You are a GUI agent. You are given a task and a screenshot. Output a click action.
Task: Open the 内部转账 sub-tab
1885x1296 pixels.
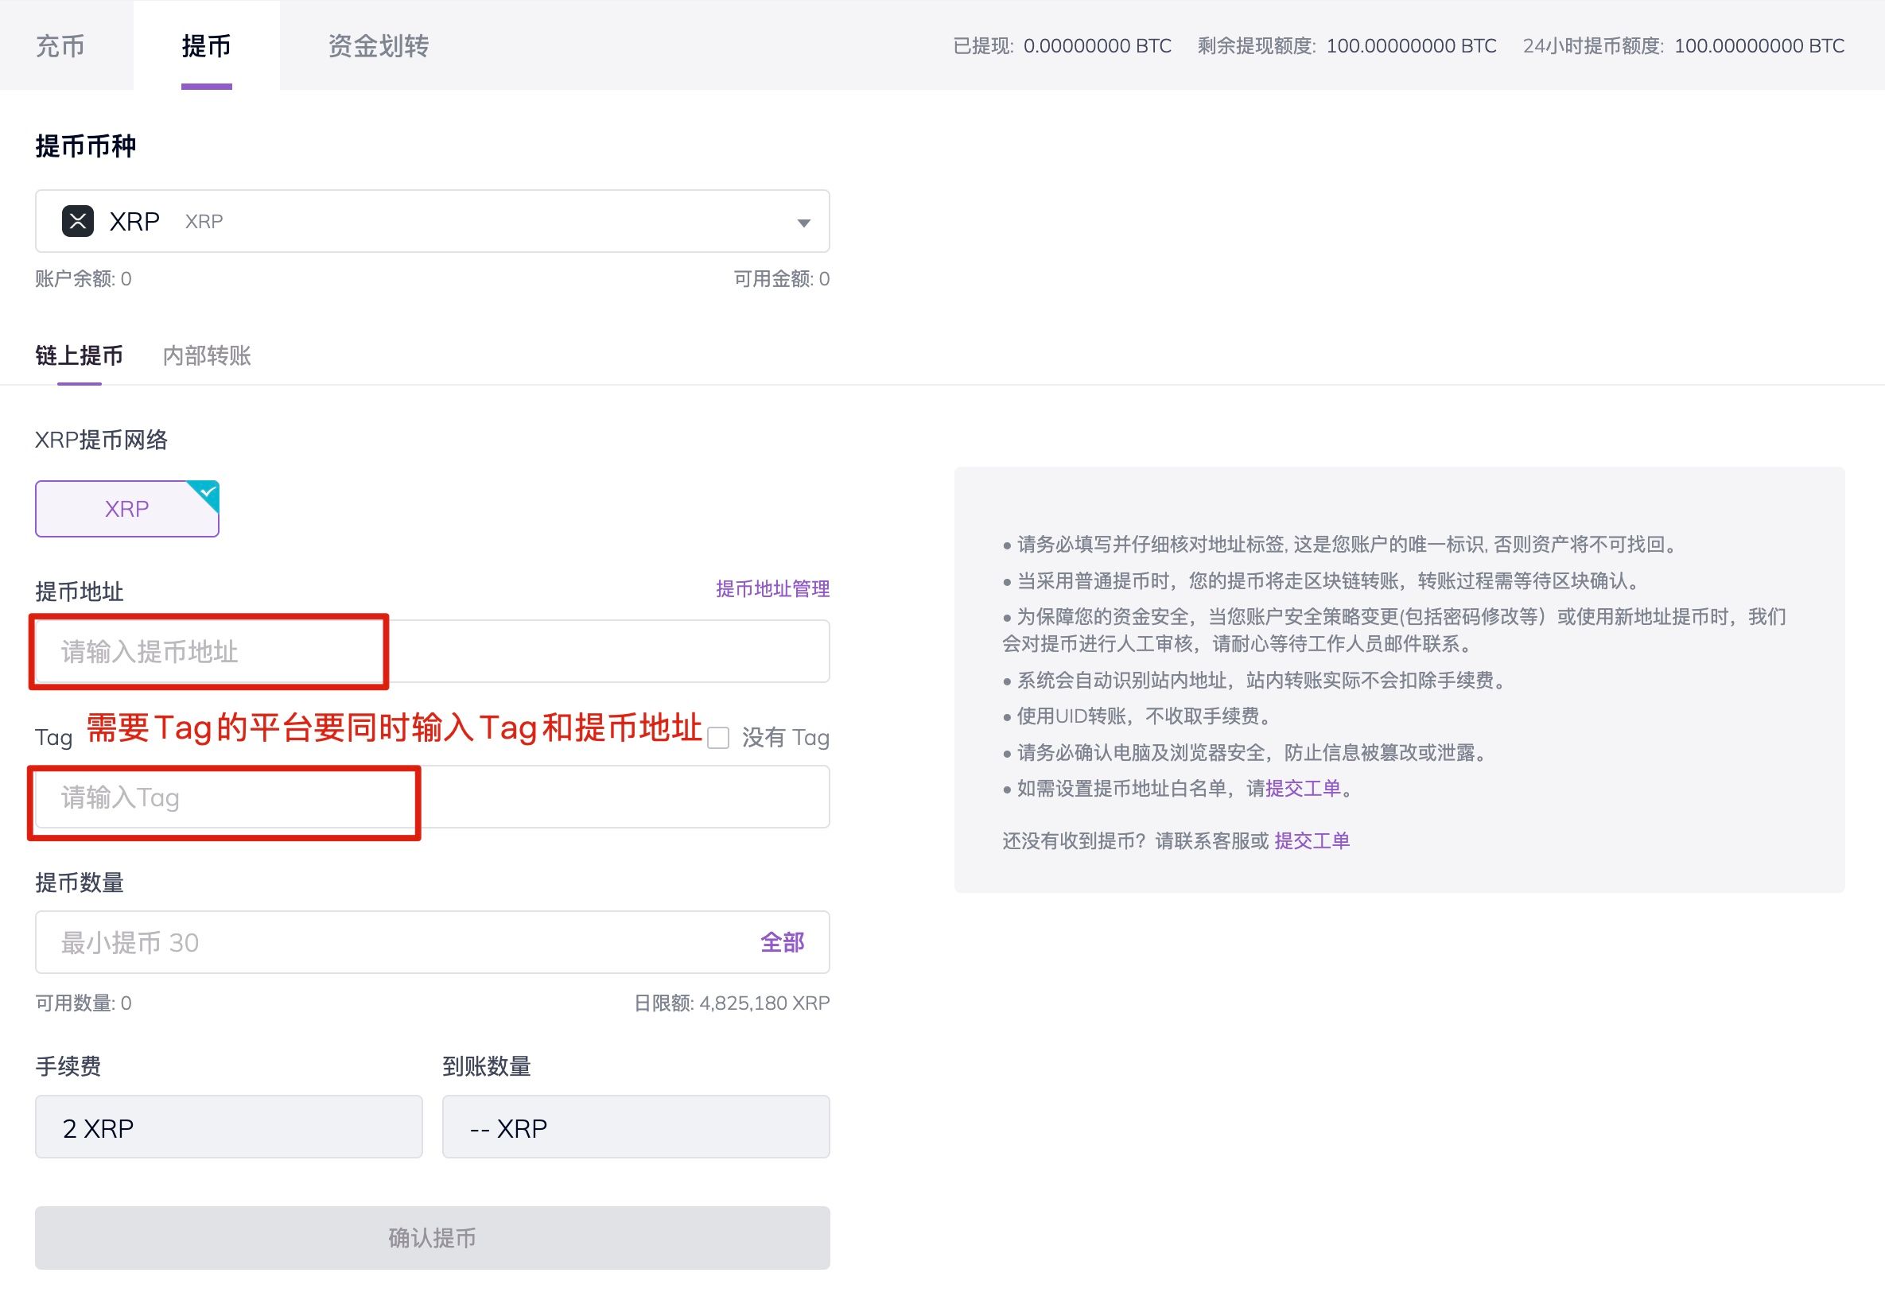coord(206,355)
